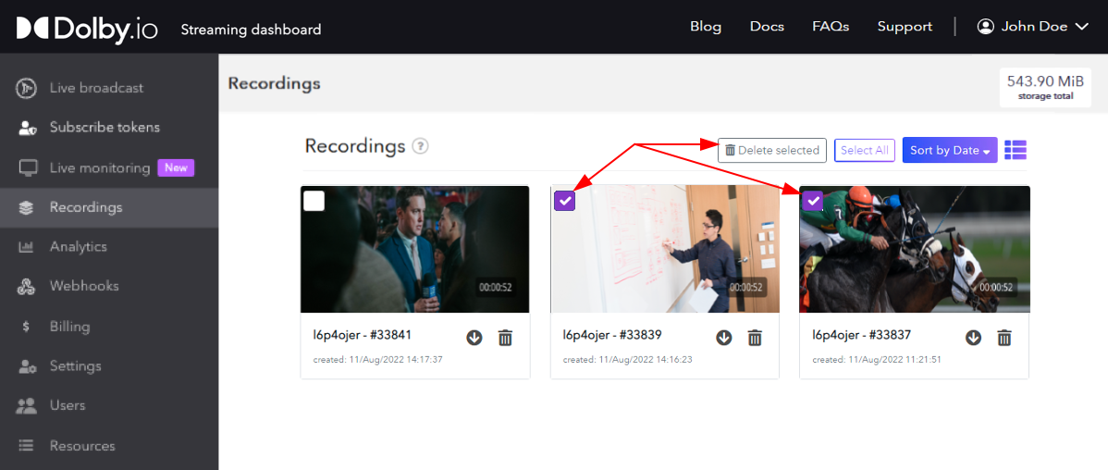This screenshot has width=1108, height=470.
Task: Download recording #33837
Action: coord(973,338)
